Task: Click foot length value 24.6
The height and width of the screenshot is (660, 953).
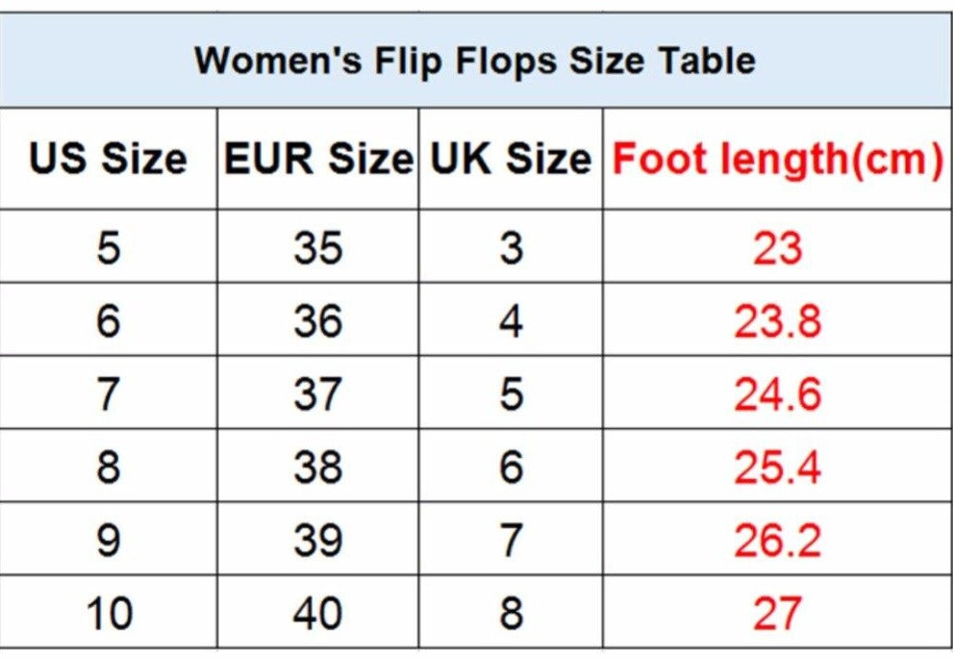Action: tap(777, 393)
